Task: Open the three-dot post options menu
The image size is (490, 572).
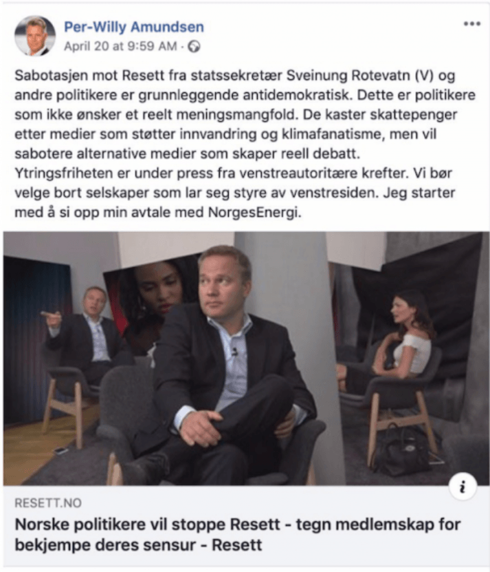Action: coord(471,24)
